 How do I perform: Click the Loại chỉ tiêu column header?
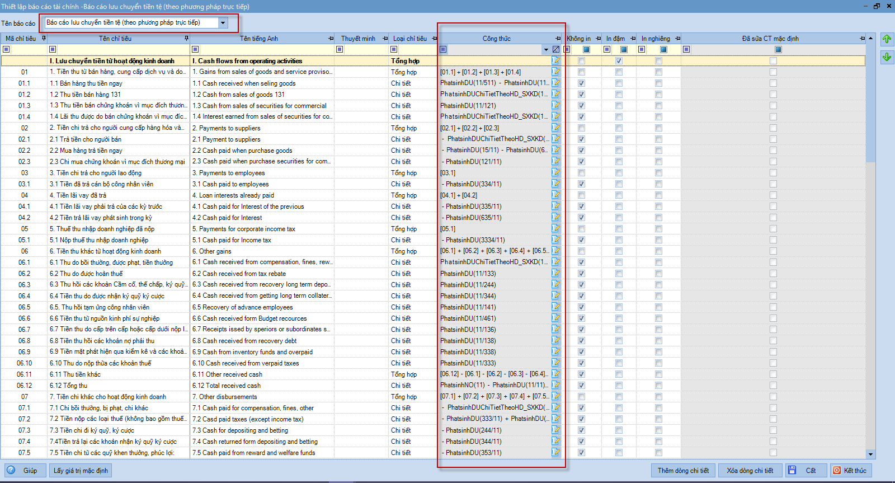tap(409, 39)
